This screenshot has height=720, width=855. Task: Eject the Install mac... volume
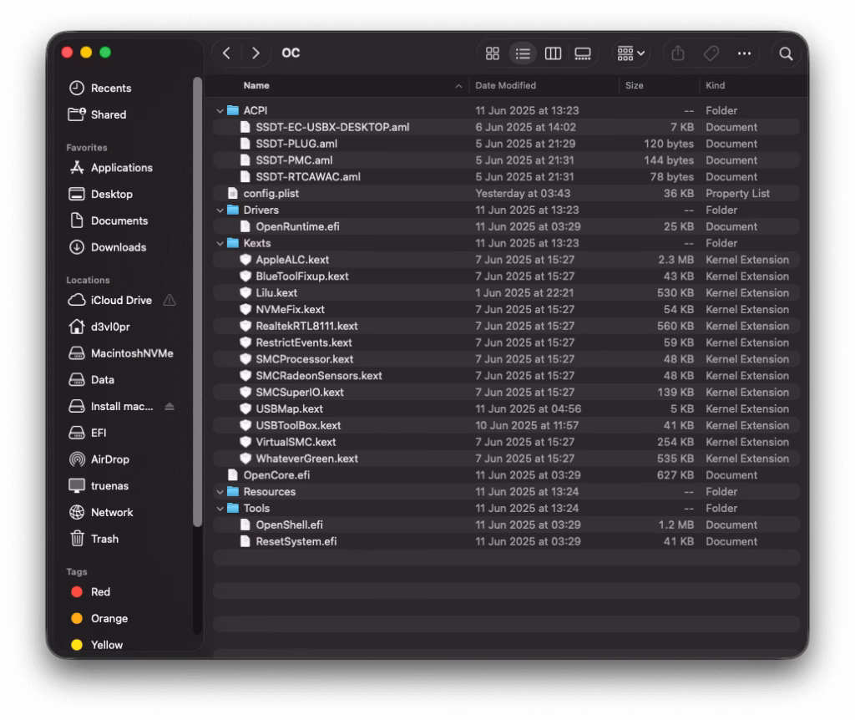click(169, 407)
